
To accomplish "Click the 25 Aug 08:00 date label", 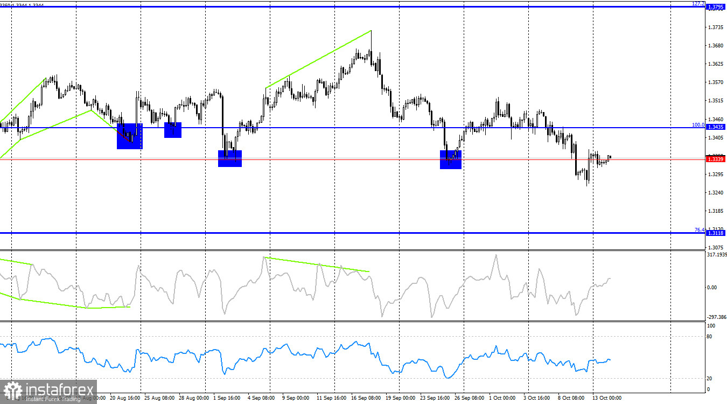I will [160, 399].
